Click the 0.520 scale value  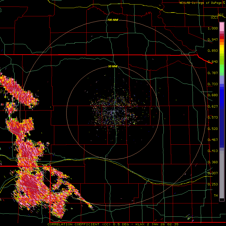(213, 129)
